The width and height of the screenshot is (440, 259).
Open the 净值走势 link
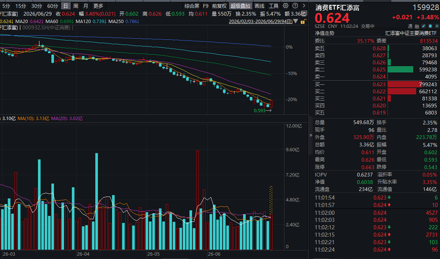click(324, 33)
